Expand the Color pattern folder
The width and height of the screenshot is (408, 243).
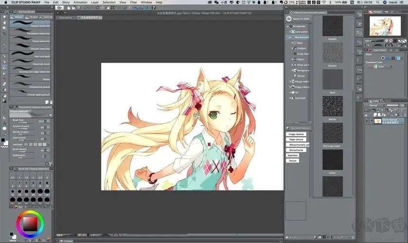click(290, 31)
